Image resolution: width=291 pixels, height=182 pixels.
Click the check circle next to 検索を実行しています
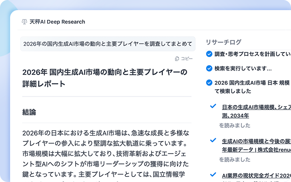[x=209, y=68]
